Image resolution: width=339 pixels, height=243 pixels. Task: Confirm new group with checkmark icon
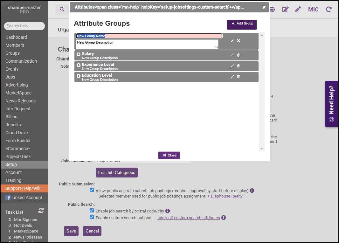pos(232,41)
